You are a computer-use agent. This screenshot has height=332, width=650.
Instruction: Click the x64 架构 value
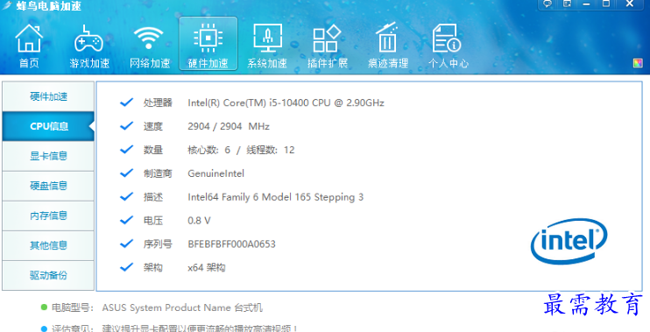(x=206, y=268)
